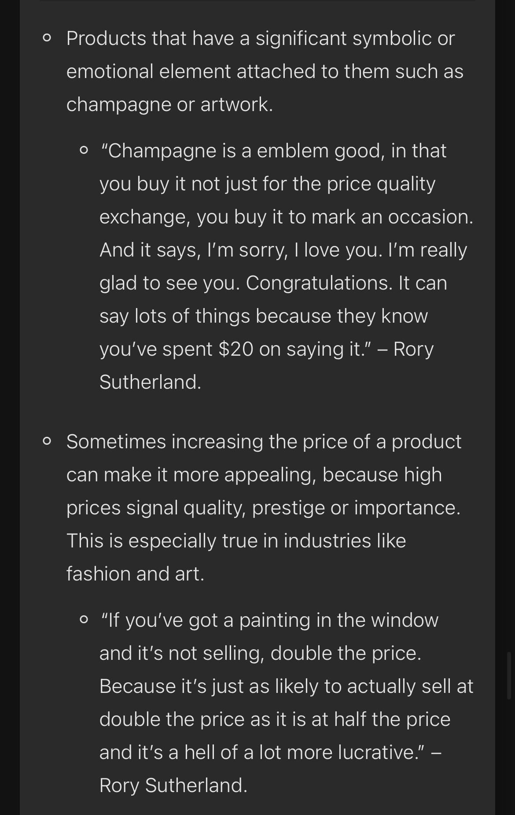Image resolution: width=515 pixels, height=815 pixels.
Task: Click the line 'fashion and art.'
Action: pyautogui.click(x=136, y=574)
